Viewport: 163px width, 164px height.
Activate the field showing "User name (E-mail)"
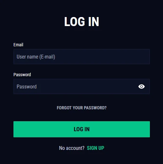(82, 57)
